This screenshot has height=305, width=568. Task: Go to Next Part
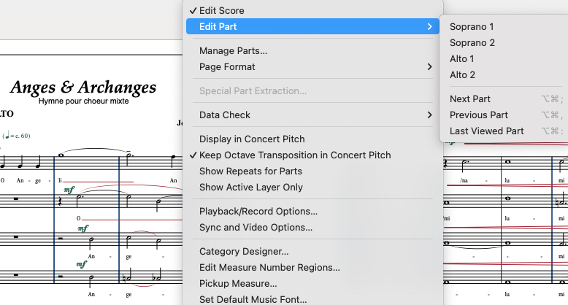tap(470, 99)
